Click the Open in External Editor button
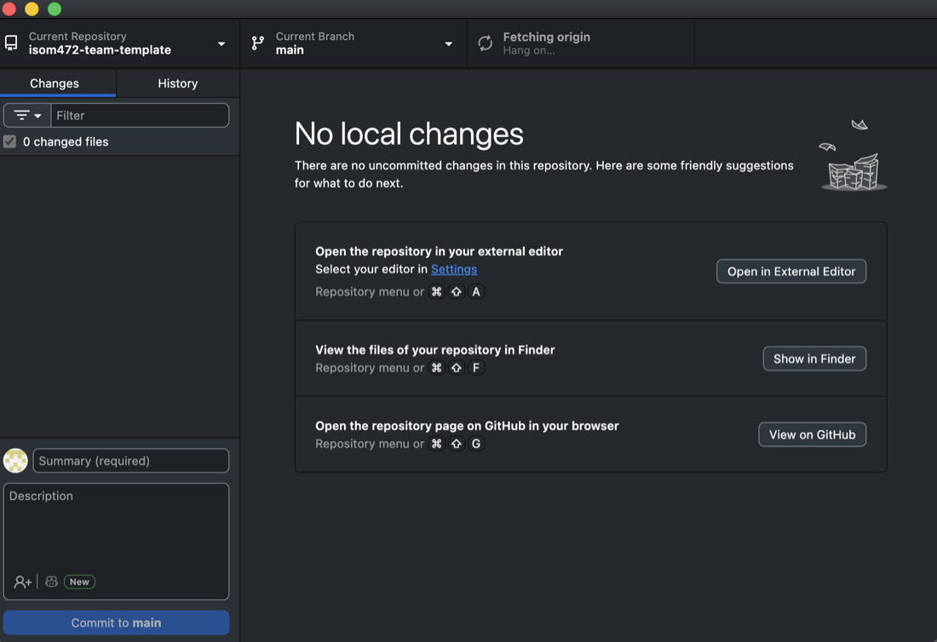The width and height of the screenshot is (937, 642). [x=791, y=271]
